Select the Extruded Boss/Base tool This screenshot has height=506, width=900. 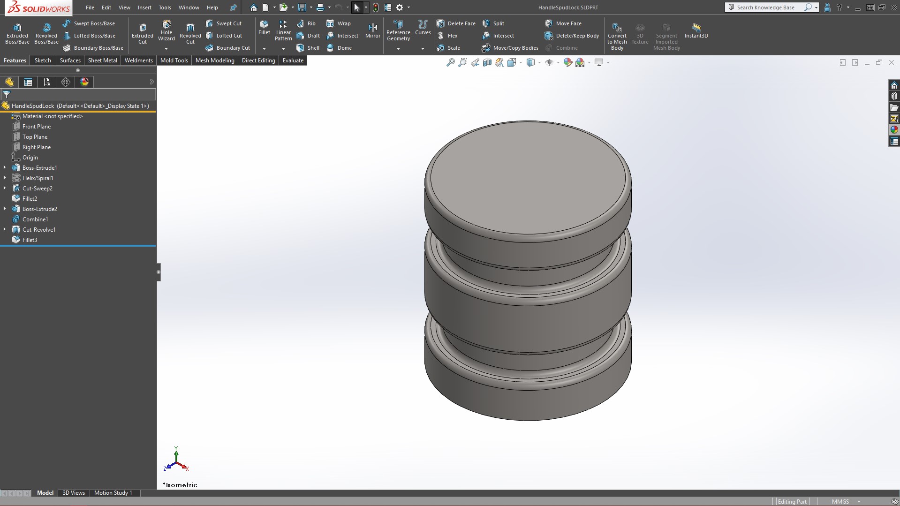[17, 33]
